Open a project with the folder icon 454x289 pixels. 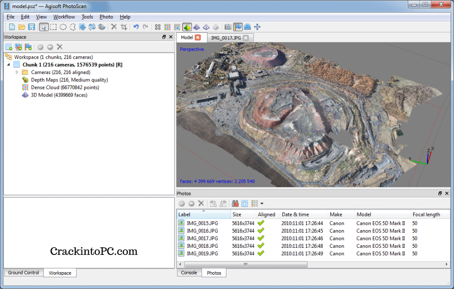(22, 27)
